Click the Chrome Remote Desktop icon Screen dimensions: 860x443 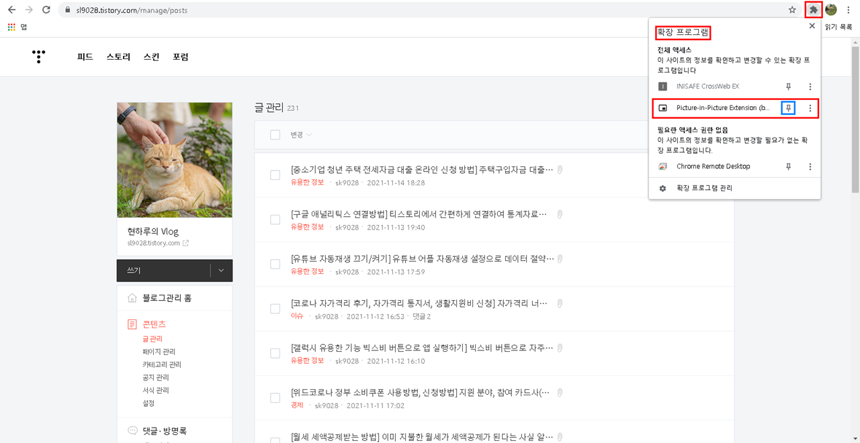click(x=663, y=166)
